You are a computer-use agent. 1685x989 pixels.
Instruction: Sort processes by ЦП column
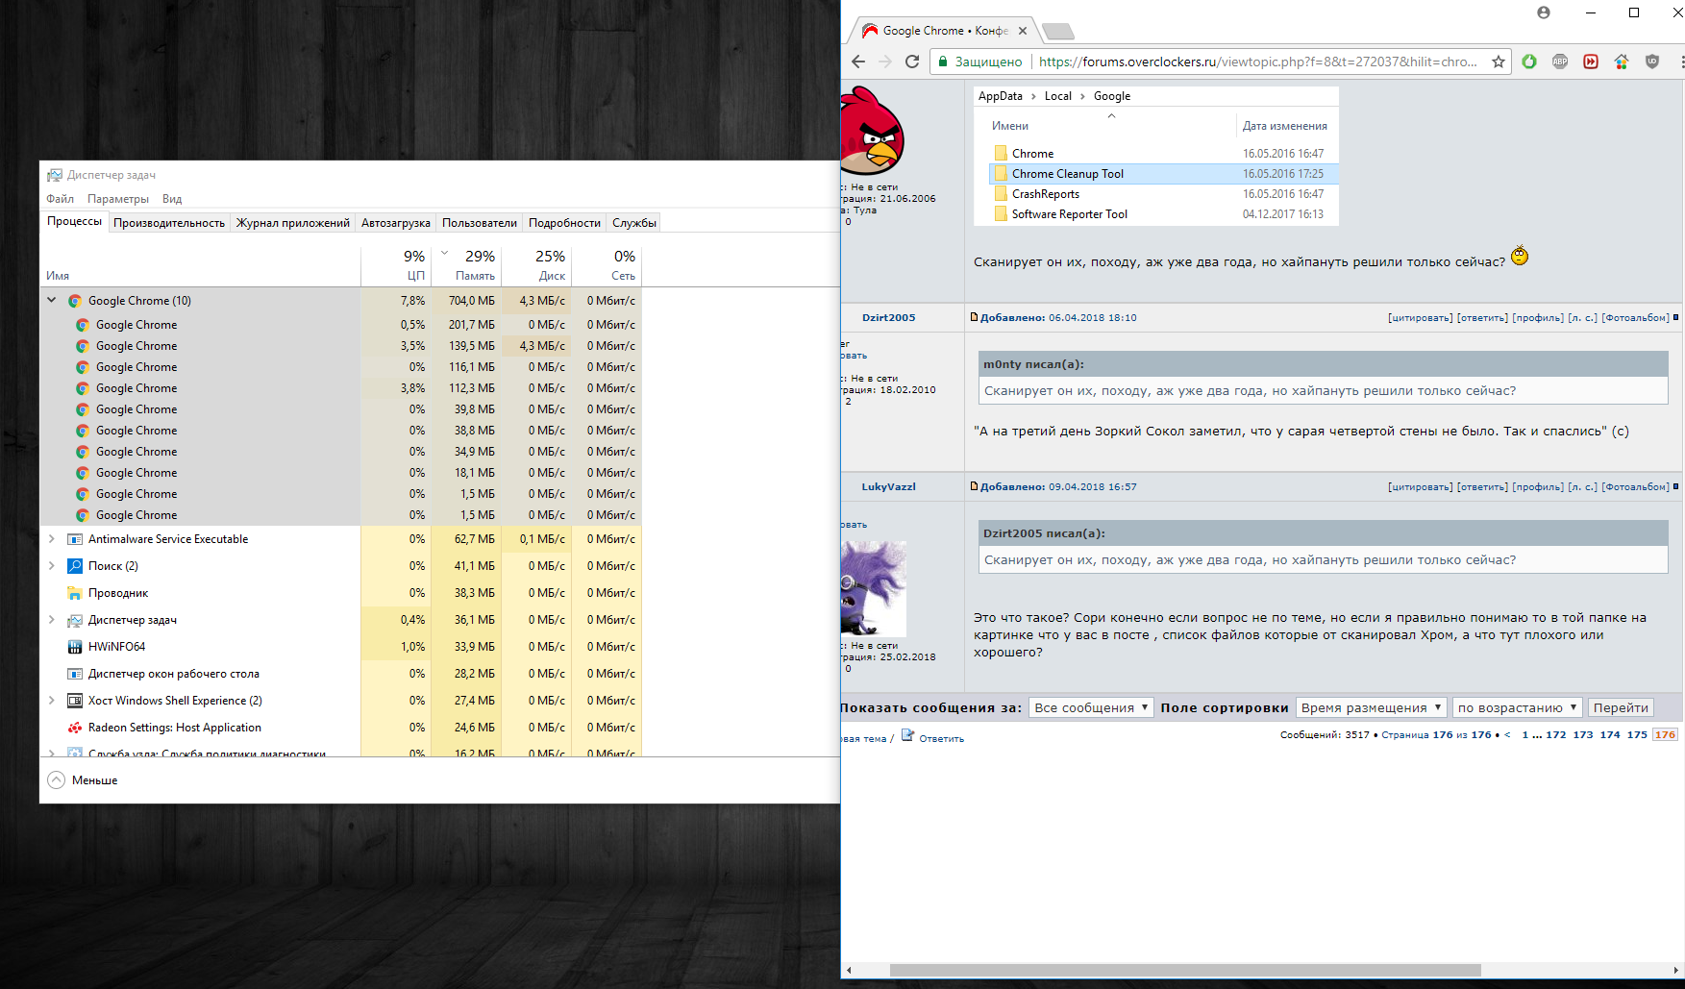click(396, 265)
